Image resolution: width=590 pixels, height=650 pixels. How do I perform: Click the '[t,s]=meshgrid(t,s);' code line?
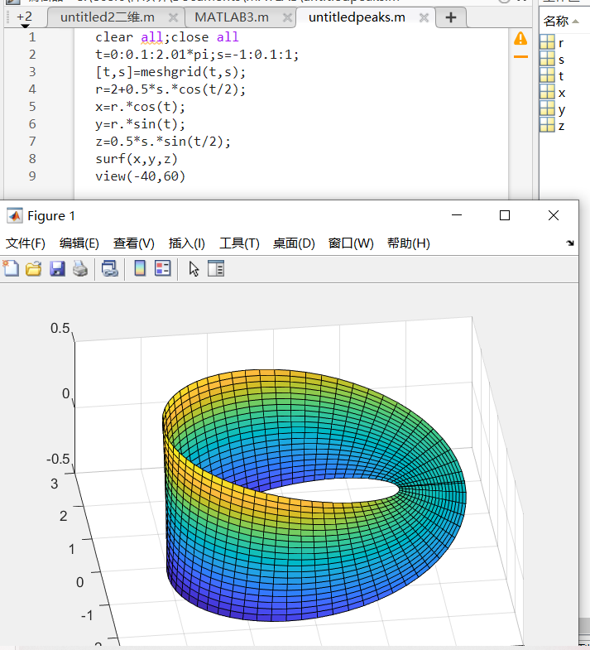coord(170,72)
